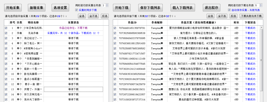Click 反选 above the 采集 list
This screenshot has height=102, width=267.
105,16
